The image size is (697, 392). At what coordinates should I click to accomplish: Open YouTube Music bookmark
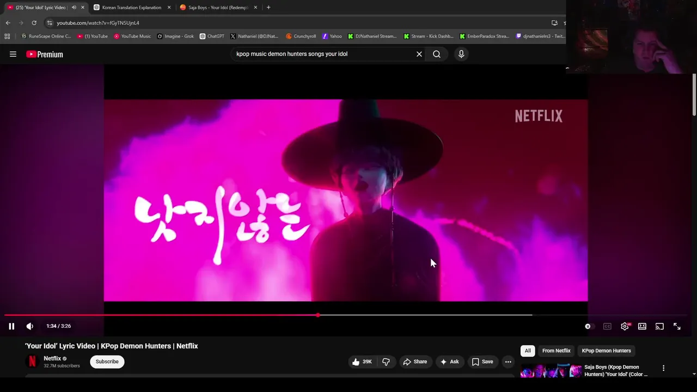[132, 36]
